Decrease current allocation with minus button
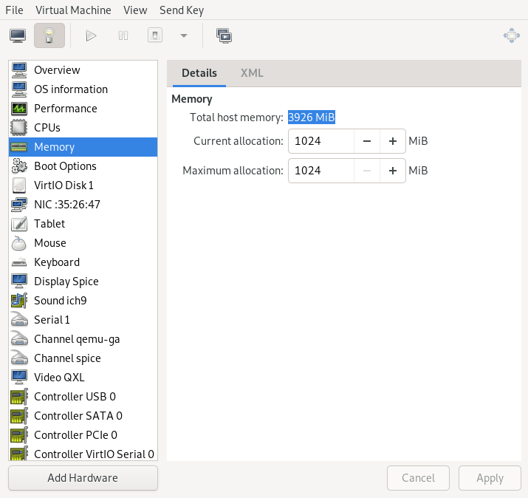Screen dimensions: 528x498 (x=367, y=141)
